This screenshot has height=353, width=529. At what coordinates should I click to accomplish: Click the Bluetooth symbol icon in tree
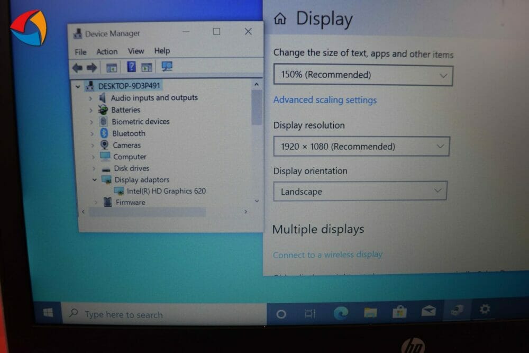point(104,133)
